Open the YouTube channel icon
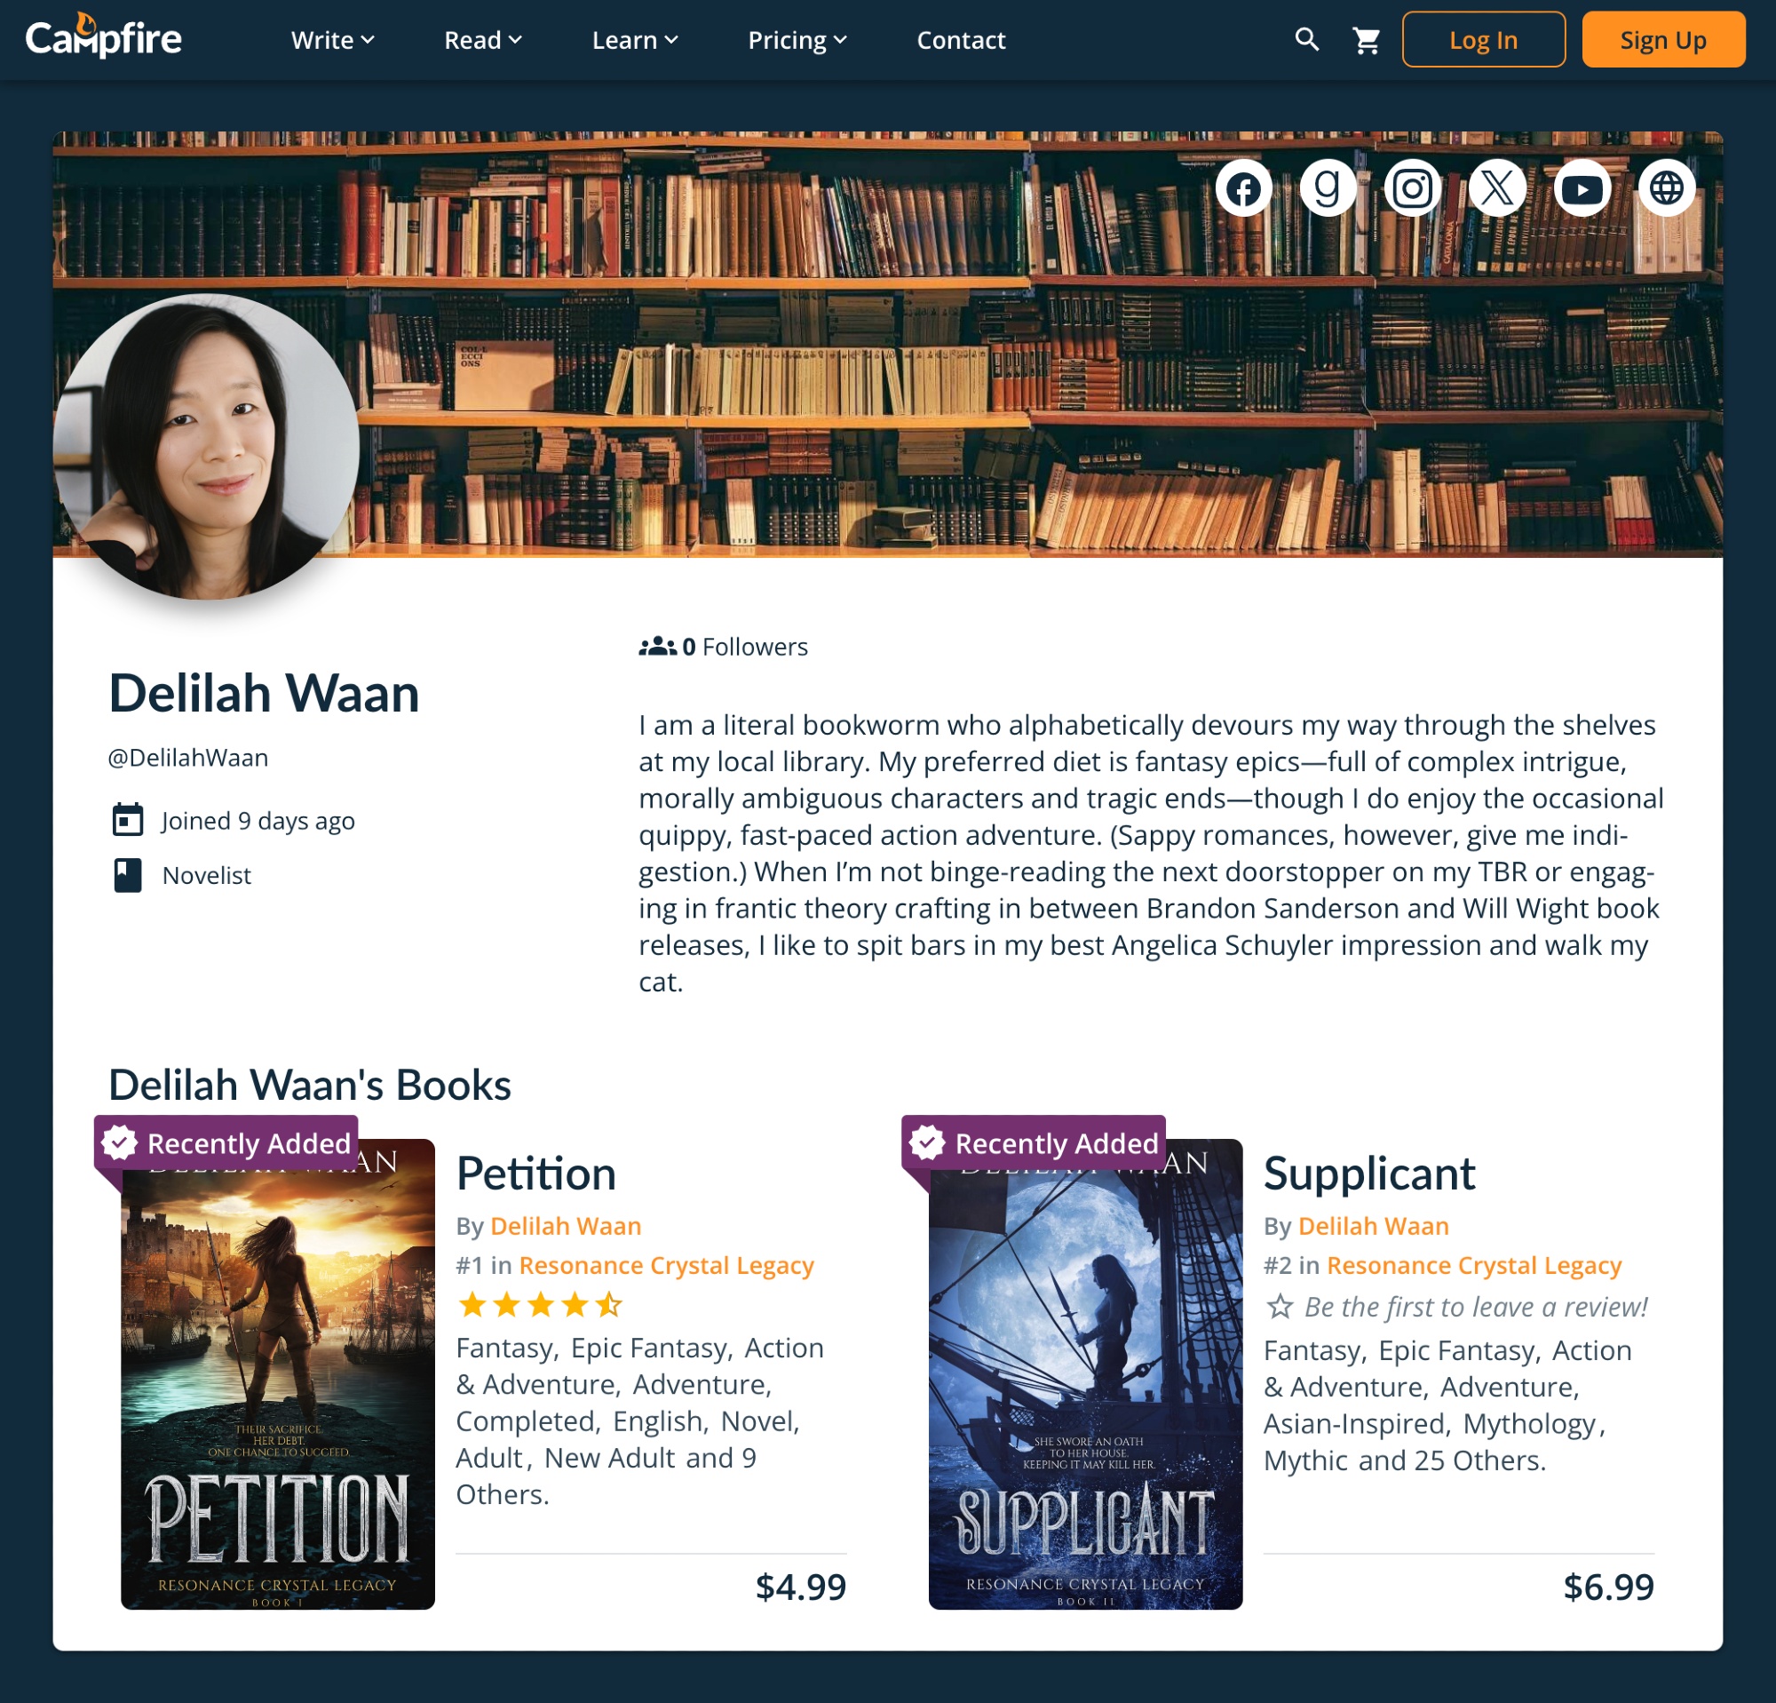Image resolution: width=1776 pixels, height=1703 pixels. coord(1582,188)
